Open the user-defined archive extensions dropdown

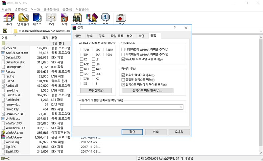pos(181,107)
